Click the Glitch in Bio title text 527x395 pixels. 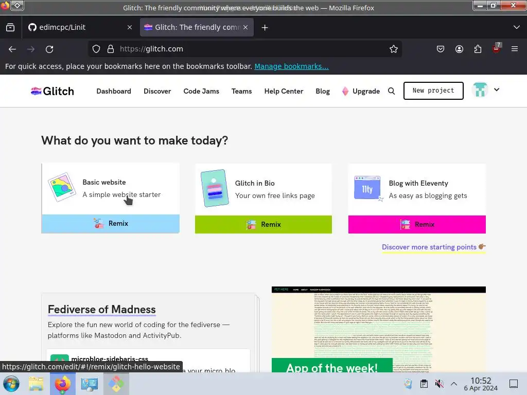(255, 183)
